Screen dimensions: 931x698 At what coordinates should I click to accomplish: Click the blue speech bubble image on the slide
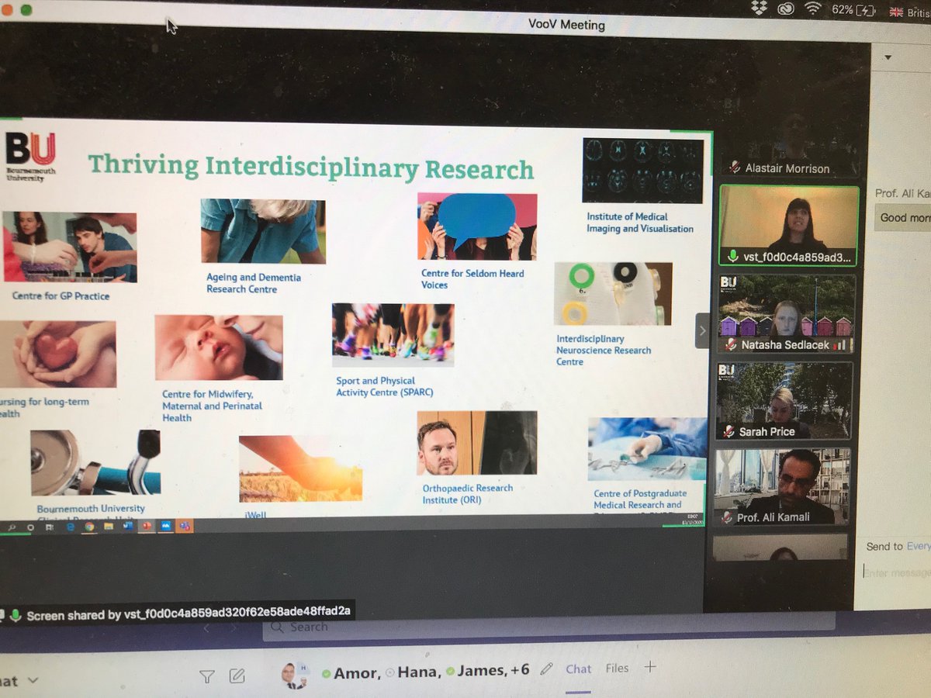tap(477, 226)
